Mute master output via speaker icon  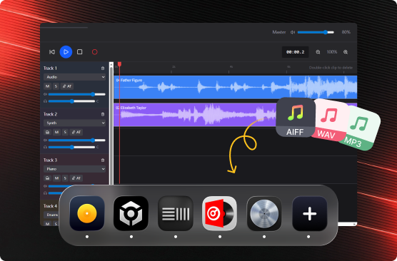[293, 32]
